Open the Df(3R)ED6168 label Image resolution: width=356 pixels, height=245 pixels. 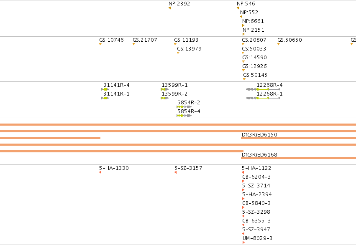tap(259, 155)
